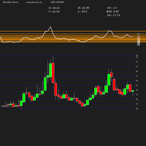
Task: Click the 46 price axis label
Action: coord(137,90)
